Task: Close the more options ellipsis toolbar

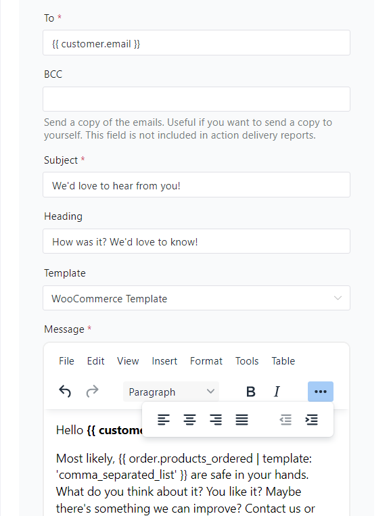Action: 321,392
